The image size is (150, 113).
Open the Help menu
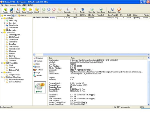click(19, 5)
